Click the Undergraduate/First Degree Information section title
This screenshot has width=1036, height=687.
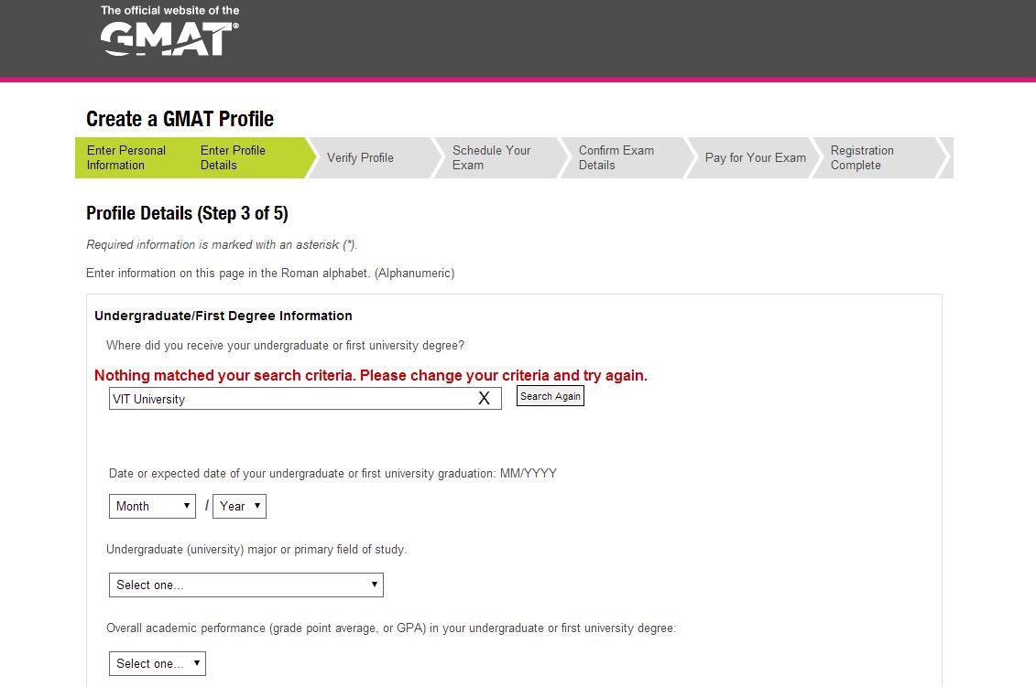pyautogui.click(x=224, y=316)
